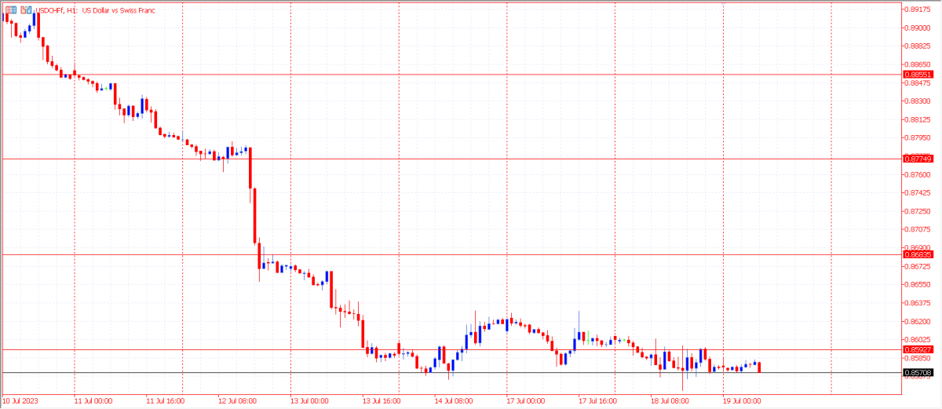Click the '14 Jul 08:00' time axis label
Viewport: 942px width, 409px height.
(x=453, y=400)
